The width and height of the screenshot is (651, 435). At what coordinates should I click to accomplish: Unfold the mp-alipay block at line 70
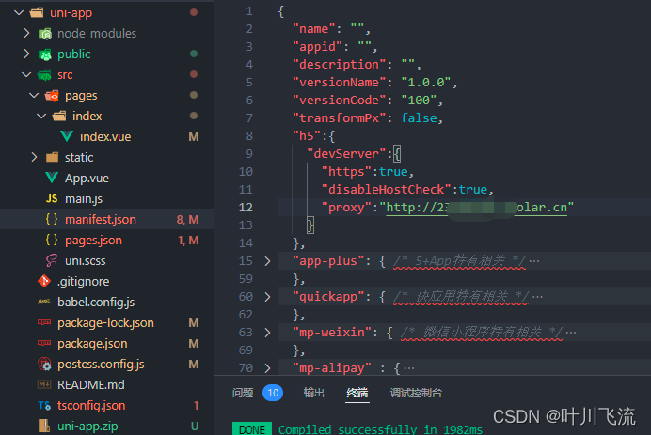(x=267, y=368)
